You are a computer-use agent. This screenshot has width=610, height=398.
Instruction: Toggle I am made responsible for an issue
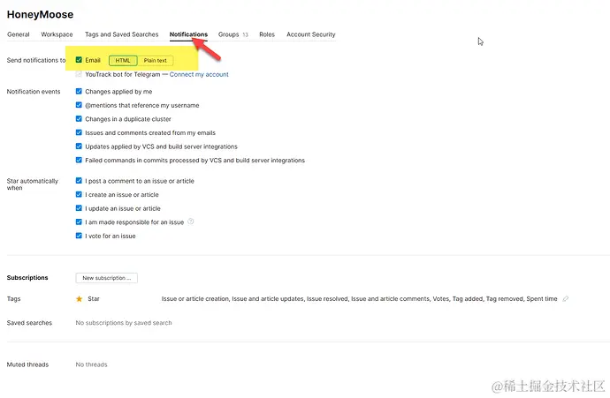79,222
